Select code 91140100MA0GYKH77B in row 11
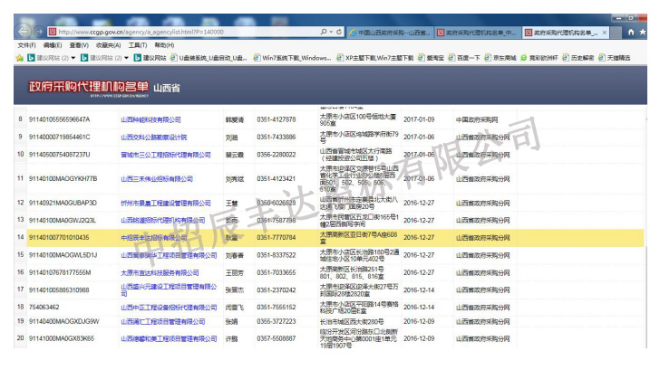The width and height of the screenshot is (660, 370). coord(63,179)
